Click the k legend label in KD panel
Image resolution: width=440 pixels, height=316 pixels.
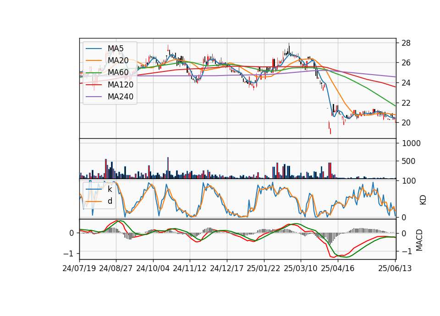[110, 189]
